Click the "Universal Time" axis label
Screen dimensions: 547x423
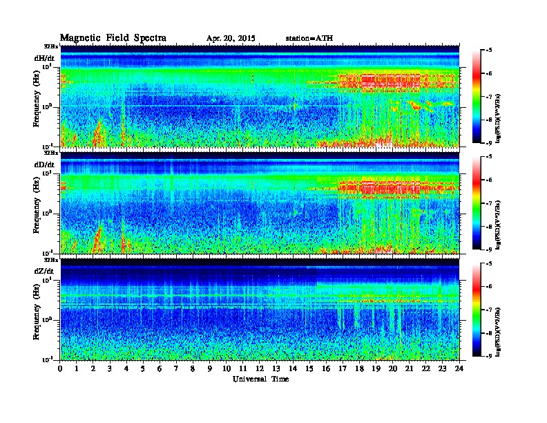(261, 379)
